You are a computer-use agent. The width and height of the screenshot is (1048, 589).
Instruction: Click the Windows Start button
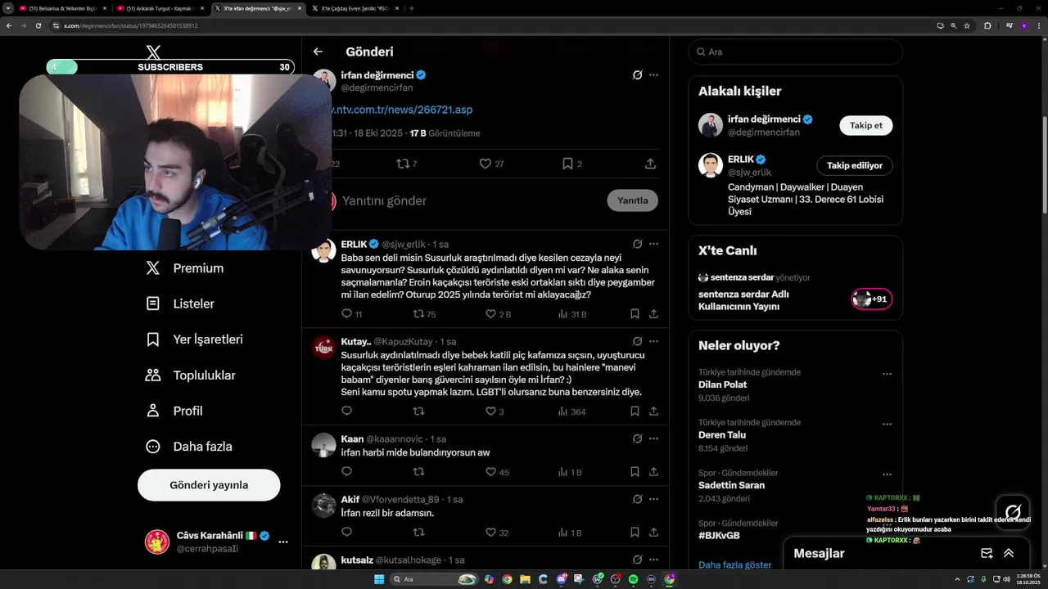[x=379, y=579]
